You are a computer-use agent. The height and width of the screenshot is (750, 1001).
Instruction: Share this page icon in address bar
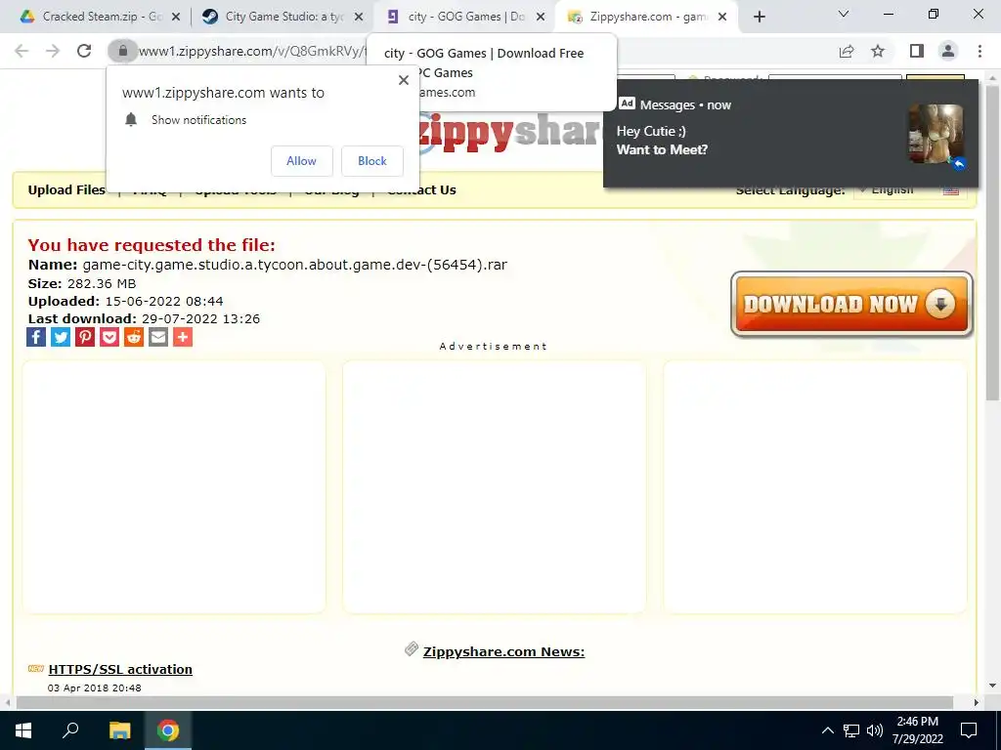(847, 51)
